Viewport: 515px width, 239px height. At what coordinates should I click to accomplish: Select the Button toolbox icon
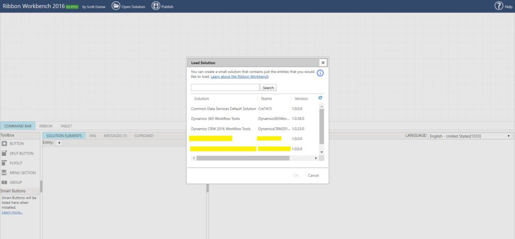click(4, 144)
